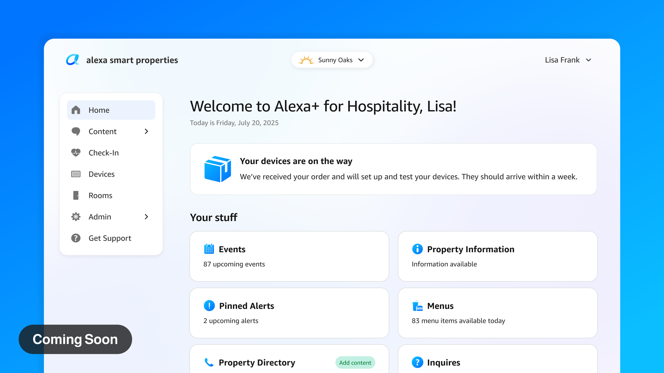Image resolution: width=664 pixels, height=373 pixels.
Task: Open the Inquires card
Action: click(497, 359)
